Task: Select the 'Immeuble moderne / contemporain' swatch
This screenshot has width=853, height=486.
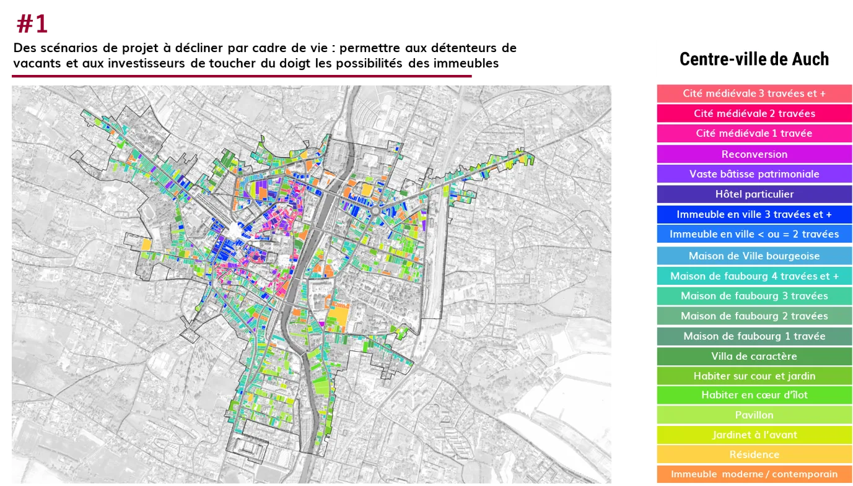Action: coord(754,474)
